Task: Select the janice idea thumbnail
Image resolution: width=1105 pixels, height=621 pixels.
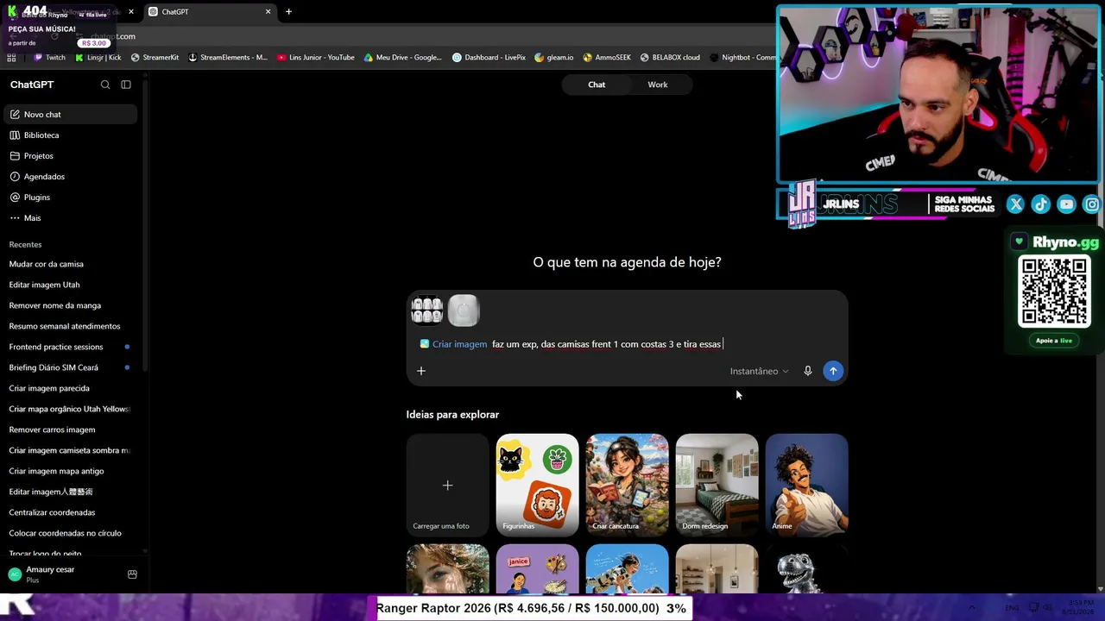Action: coord(537,569)
